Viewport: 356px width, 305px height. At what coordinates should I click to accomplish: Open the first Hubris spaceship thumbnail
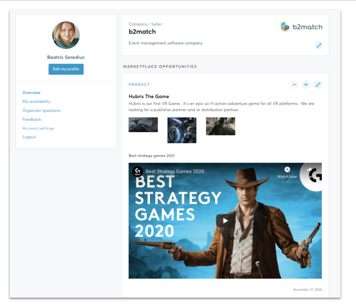click(x=143, y=125)
